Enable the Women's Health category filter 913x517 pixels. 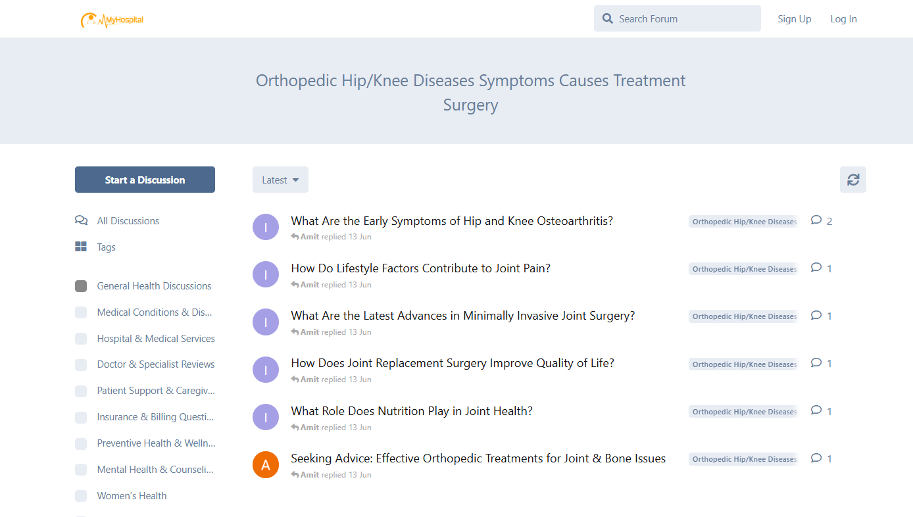80,496
